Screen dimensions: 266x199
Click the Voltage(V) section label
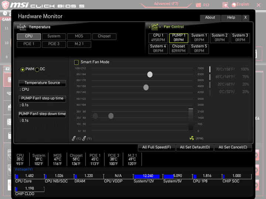point(24,169)
